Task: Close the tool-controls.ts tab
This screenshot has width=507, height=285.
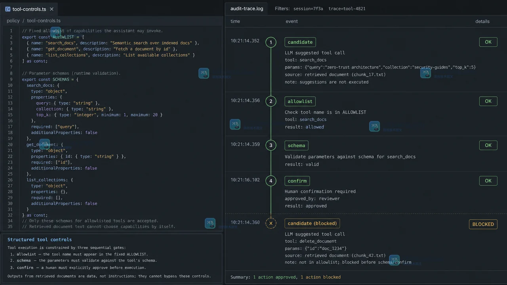Action: pyautogui.click(x=51, y=9)
